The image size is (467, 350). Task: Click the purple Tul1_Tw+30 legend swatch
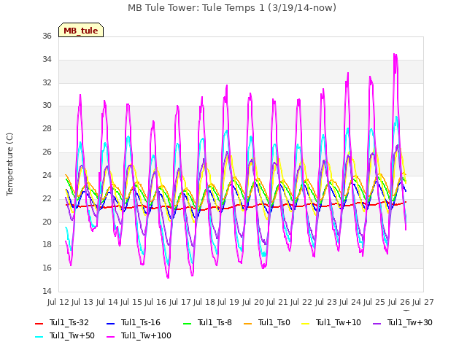click(377, 324)
